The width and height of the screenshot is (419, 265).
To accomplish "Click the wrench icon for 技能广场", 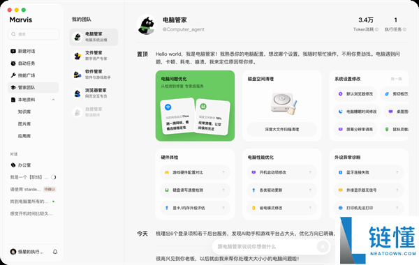I will point(13,75).
